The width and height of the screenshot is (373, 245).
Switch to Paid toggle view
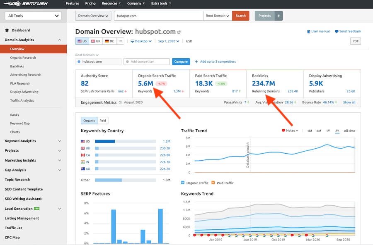pos(103,121)
